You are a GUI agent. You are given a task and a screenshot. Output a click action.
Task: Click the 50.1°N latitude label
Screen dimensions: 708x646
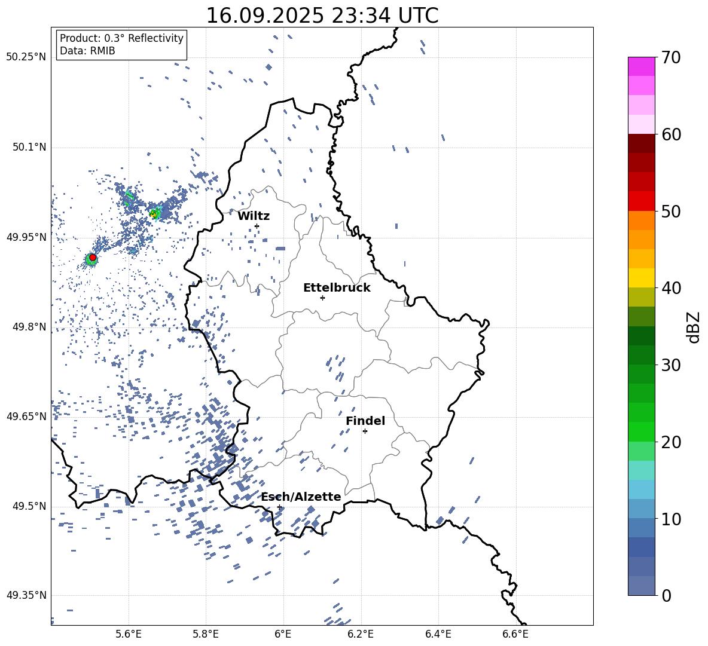pyautogui.click(x=29, y=148)
